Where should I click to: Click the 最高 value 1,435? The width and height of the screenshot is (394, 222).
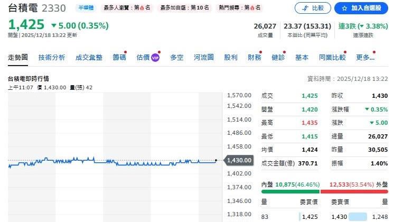(x=309, y=123)
